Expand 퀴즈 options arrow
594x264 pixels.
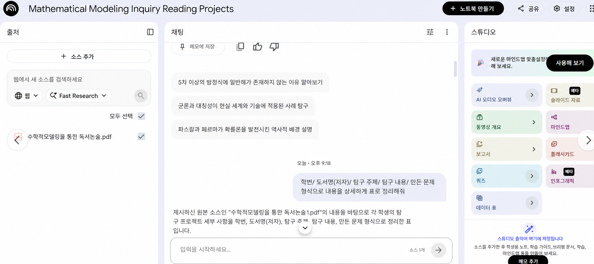[x=532, y=176]
